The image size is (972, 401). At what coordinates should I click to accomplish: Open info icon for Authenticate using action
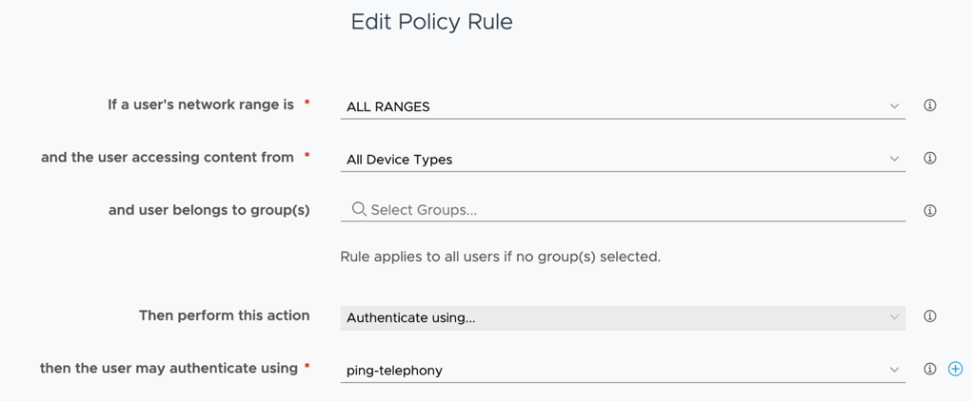click(x=929, y=316)
